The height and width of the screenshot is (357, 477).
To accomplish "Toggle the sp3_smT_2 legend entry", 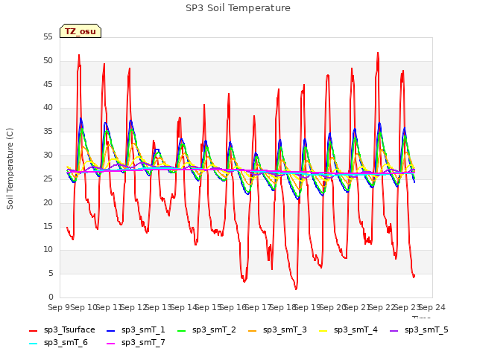I will pos(206,330).
